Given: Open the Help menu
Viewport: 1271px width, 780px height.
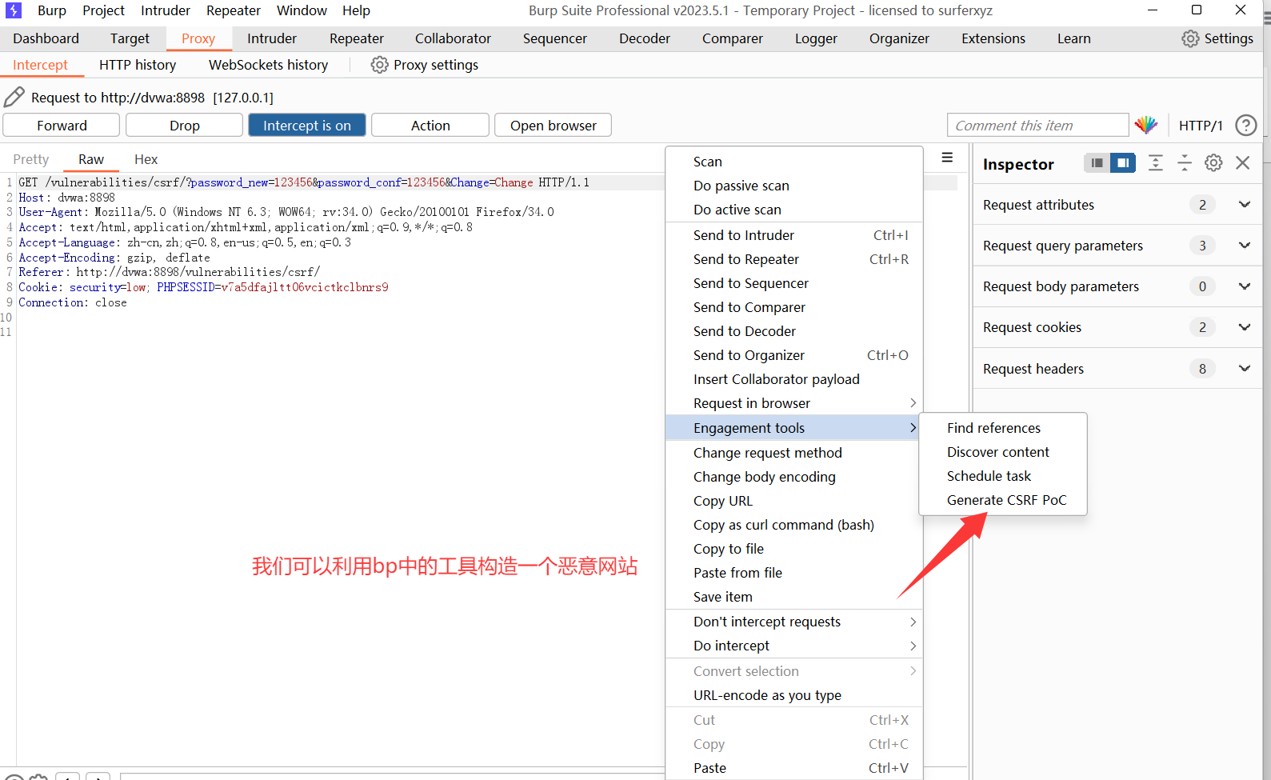Looking at the screenshot, I should (356, 10).
